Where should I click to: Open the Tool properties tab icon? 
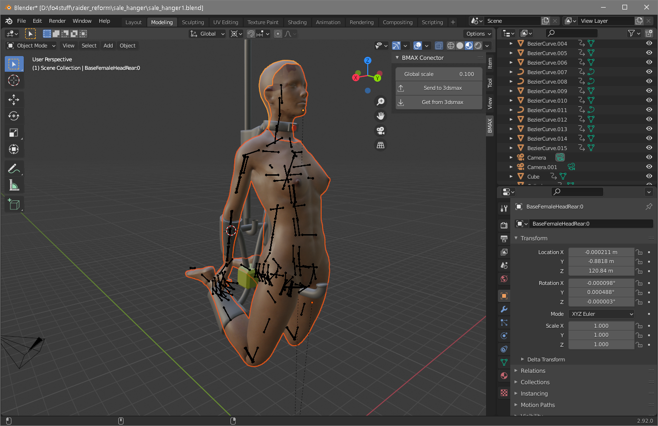(504, 208)
